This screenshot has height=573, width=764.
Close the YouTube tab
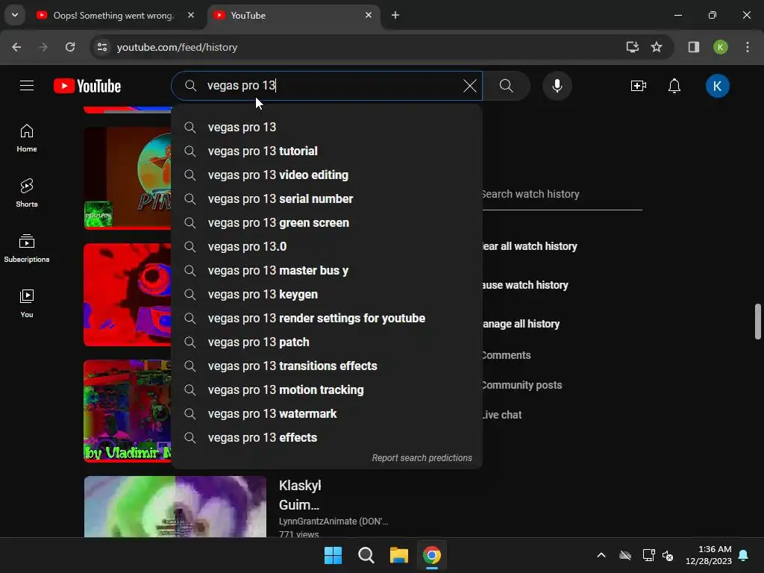(x=369, y=16)
